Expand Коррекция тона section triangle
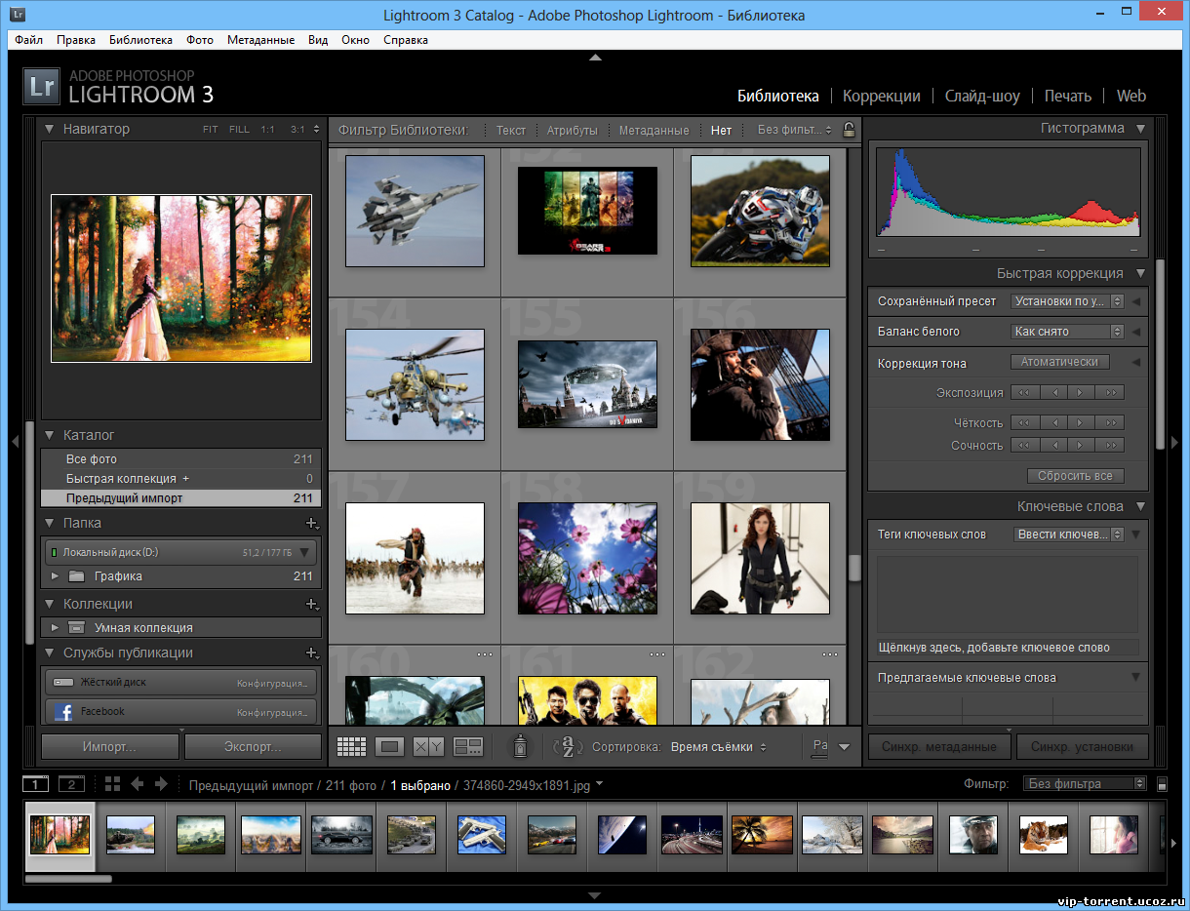Image resolution: width=1190 pixels, height=911 pixels. pos(1135,363)
